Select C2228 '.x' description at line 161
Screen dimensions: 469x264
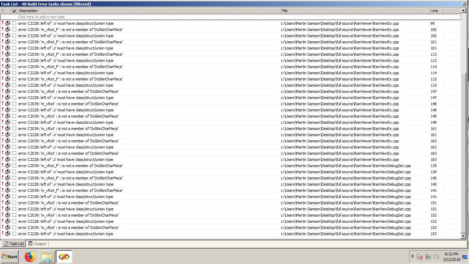tap(66, 135)
